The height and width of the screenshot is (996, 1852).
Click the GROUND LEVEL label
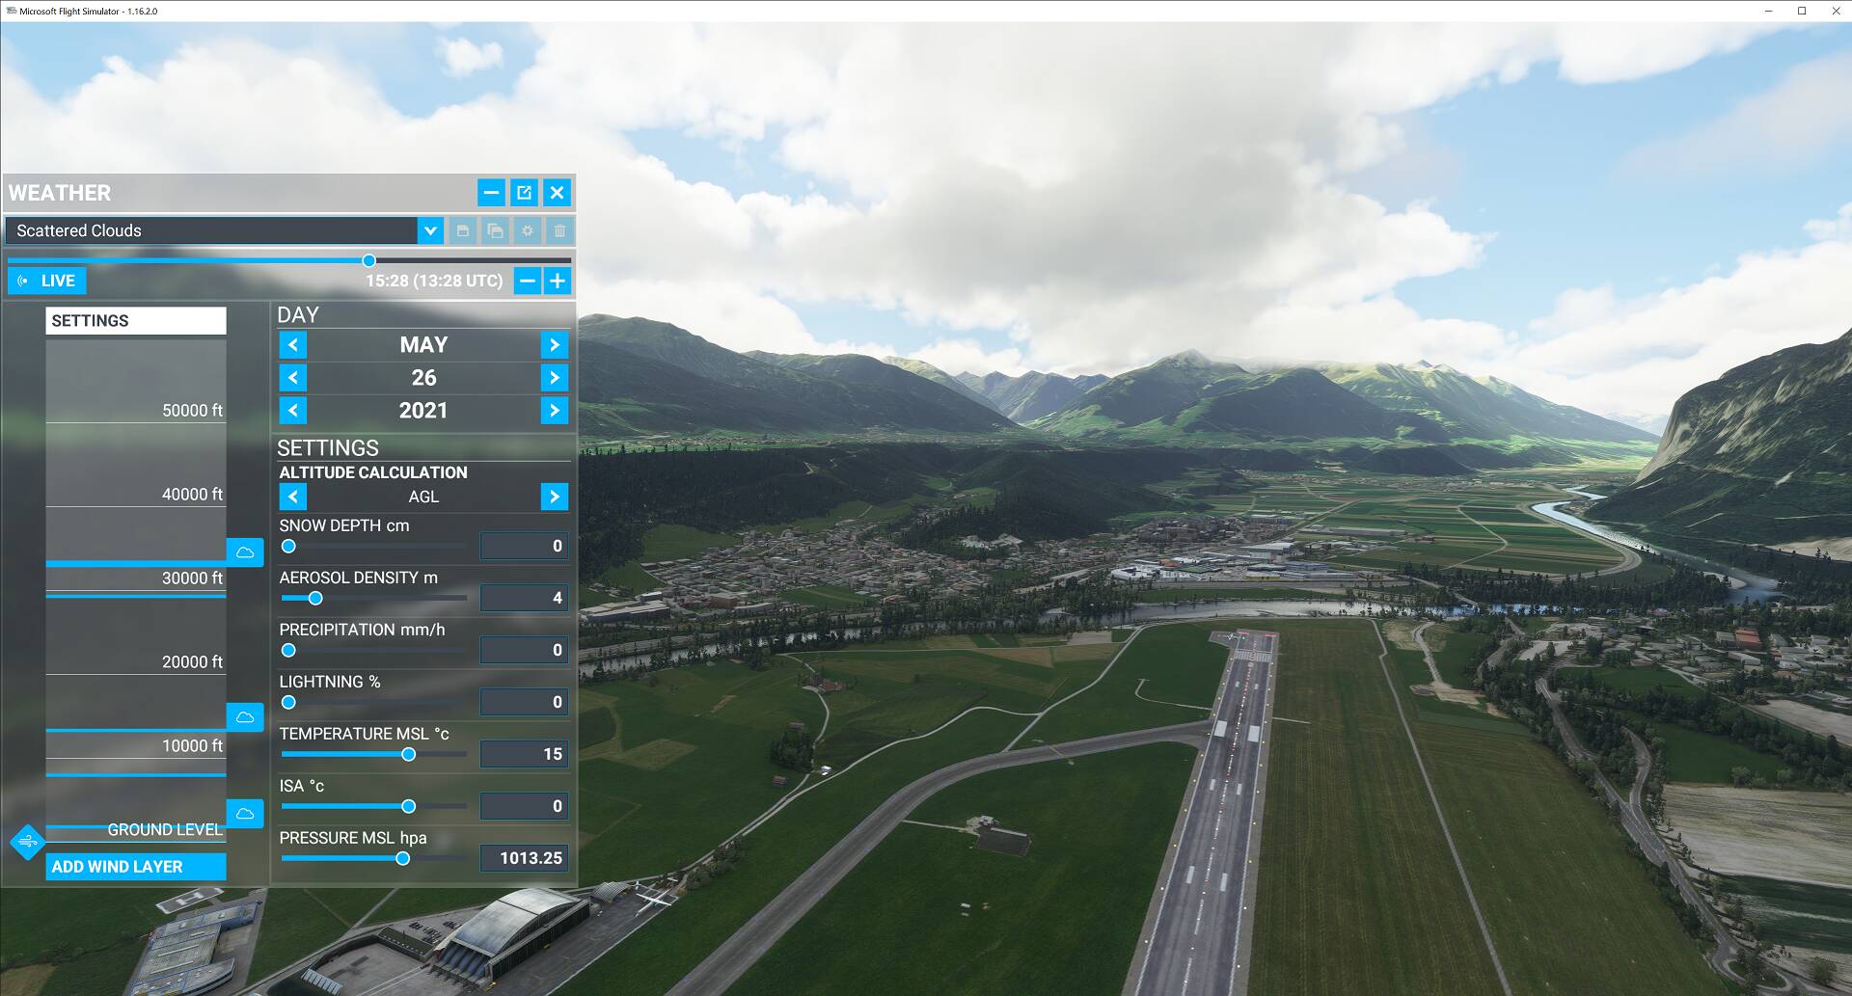[x=165, y=829]
